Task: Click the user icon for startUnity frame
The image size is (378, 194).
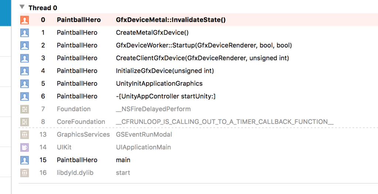Action: pyautogui.click(x=25, y=96)
